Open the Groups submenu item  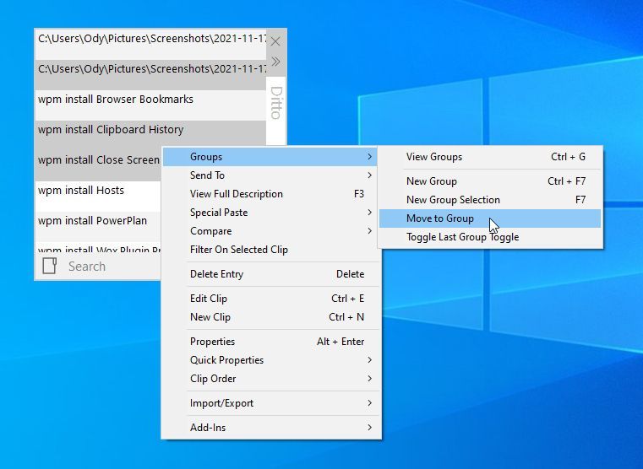(270, 157)
